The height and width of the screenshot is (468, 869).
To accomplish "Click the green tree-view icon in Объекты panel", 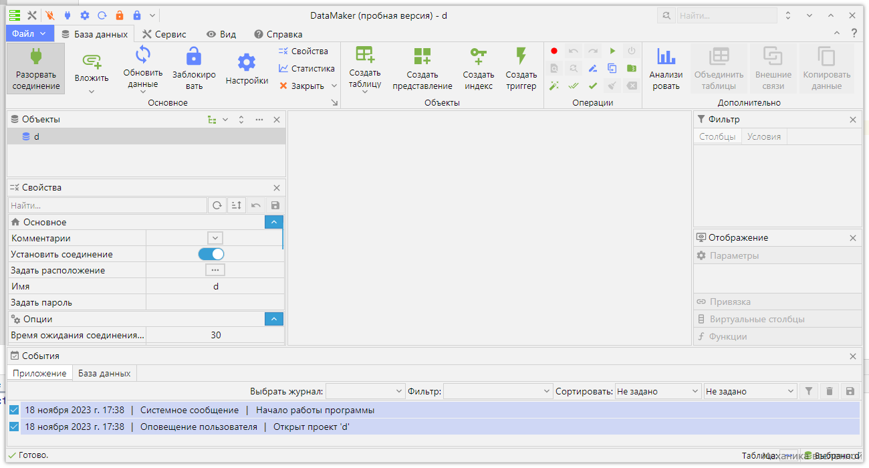I will (212, 120).
